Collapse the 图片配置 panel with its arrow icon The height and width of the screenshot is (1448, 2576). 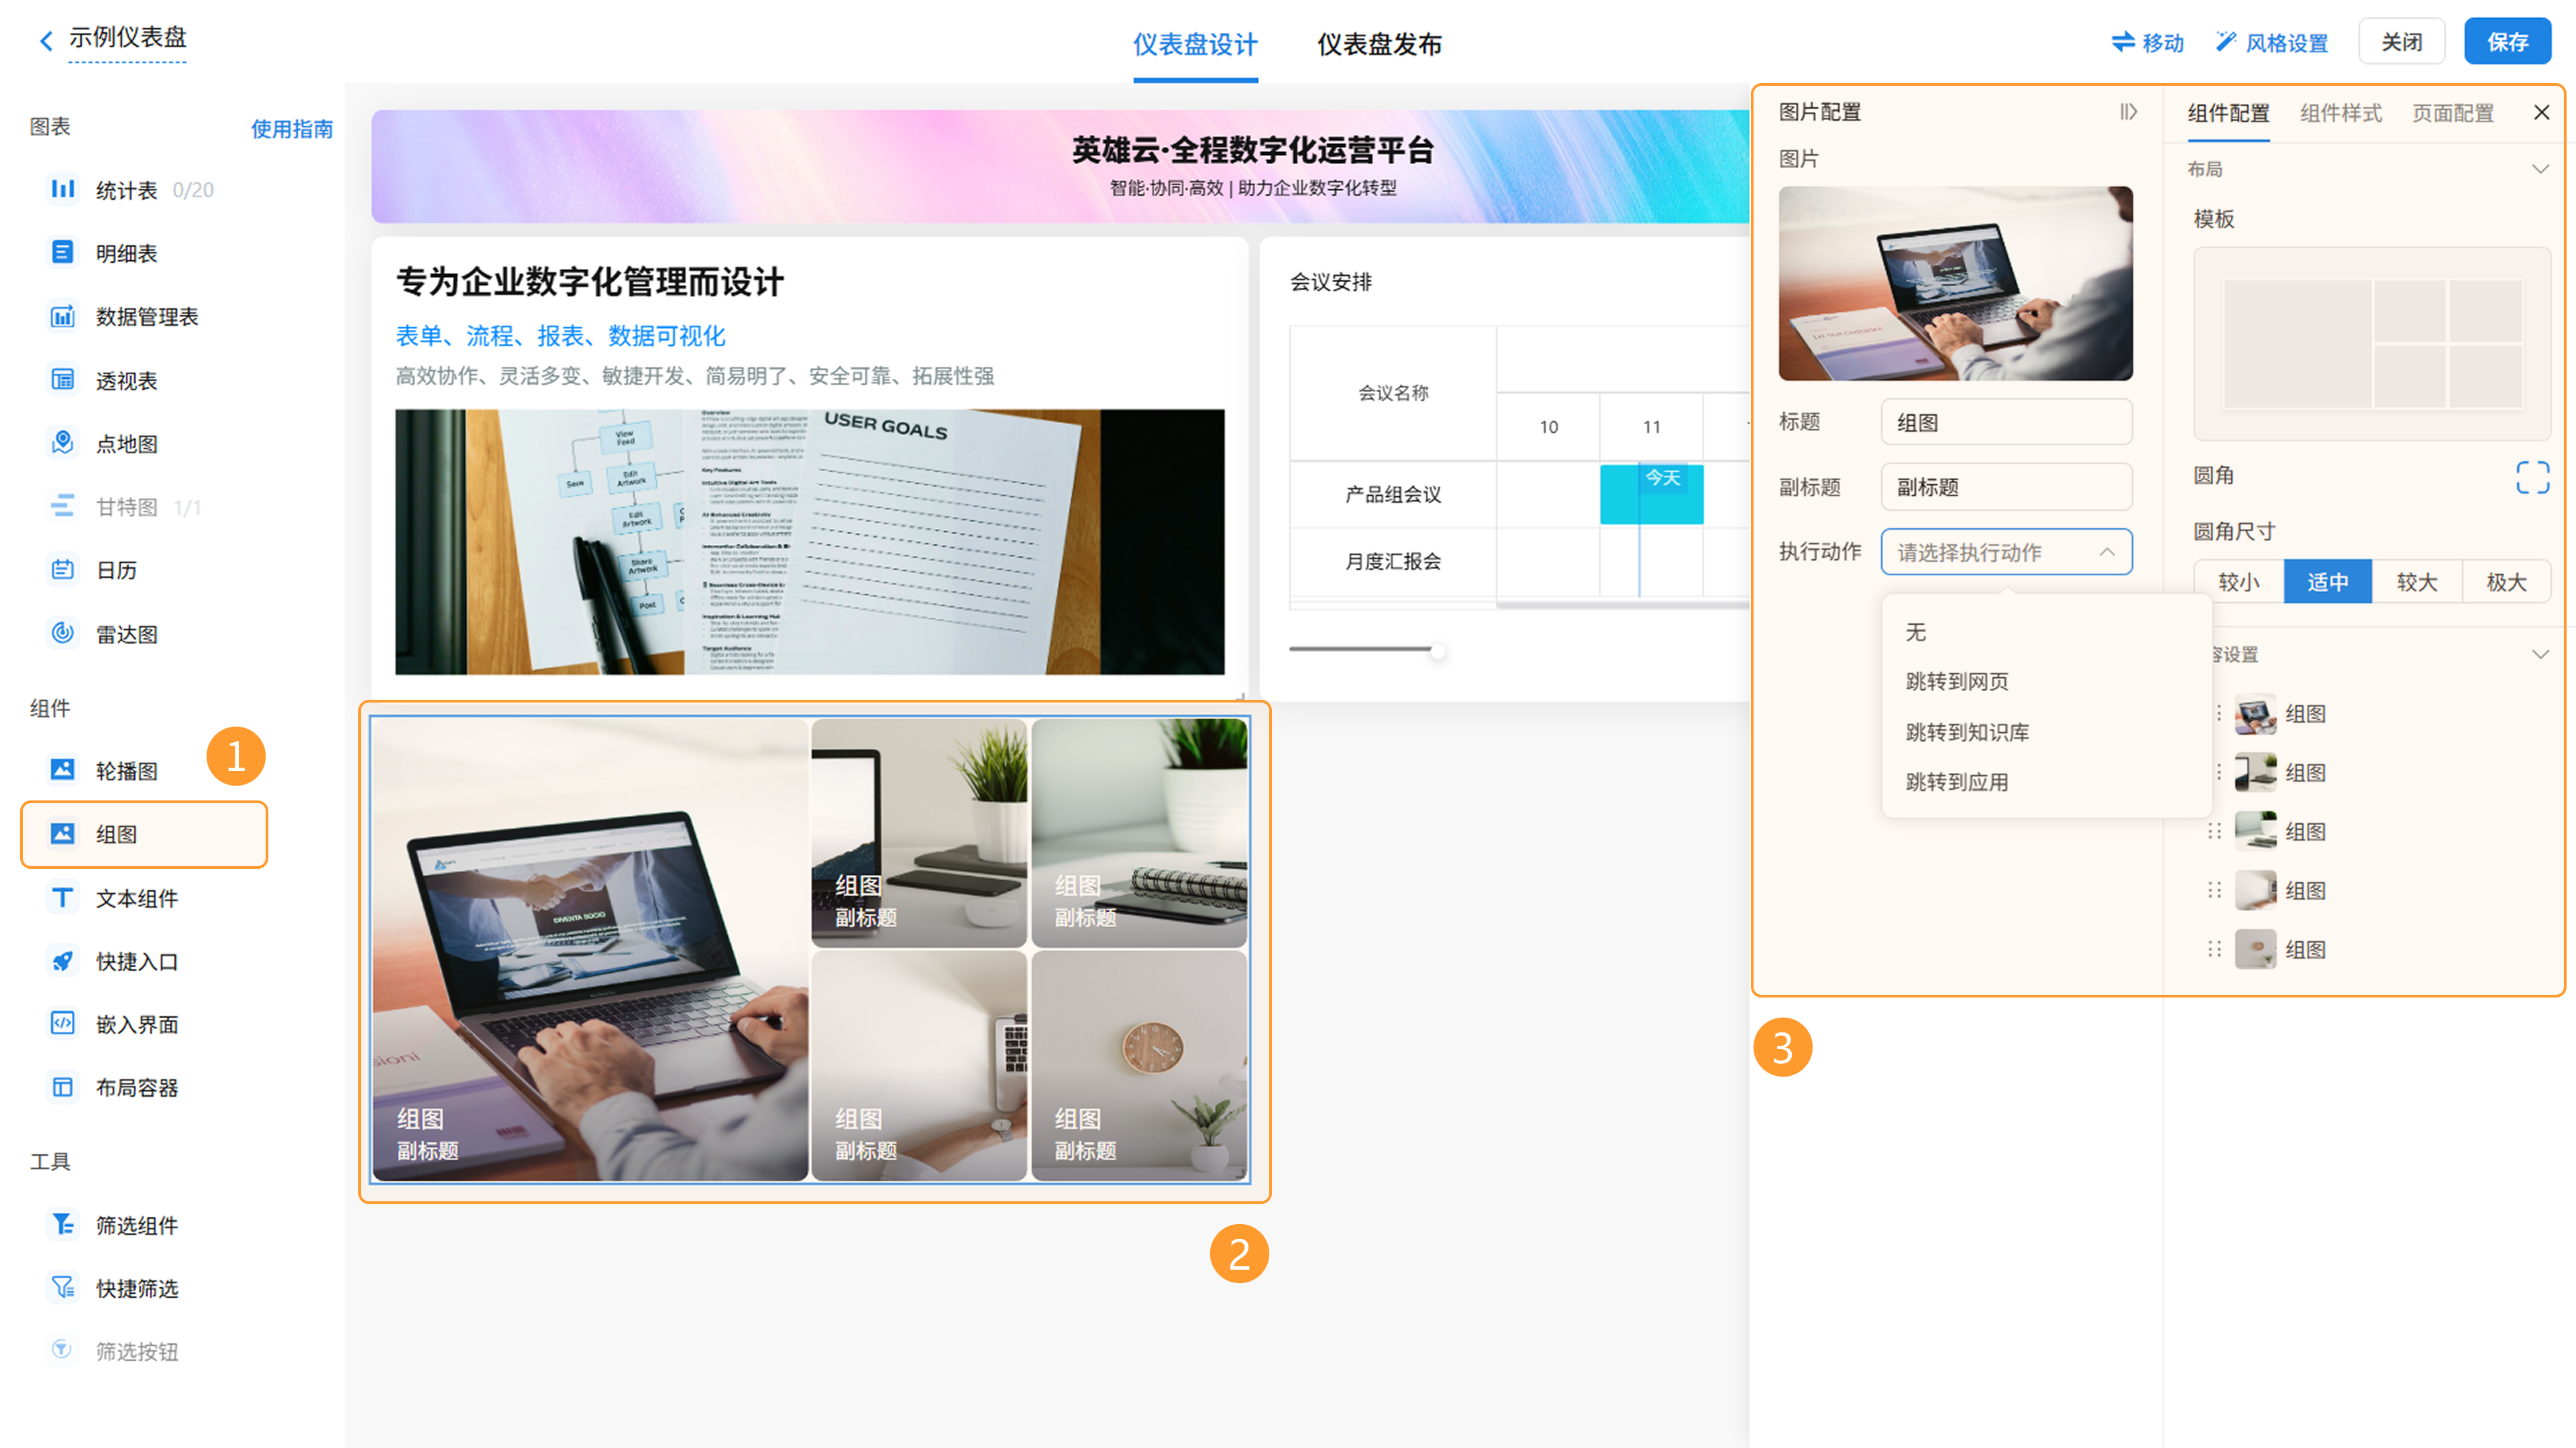2128,112
